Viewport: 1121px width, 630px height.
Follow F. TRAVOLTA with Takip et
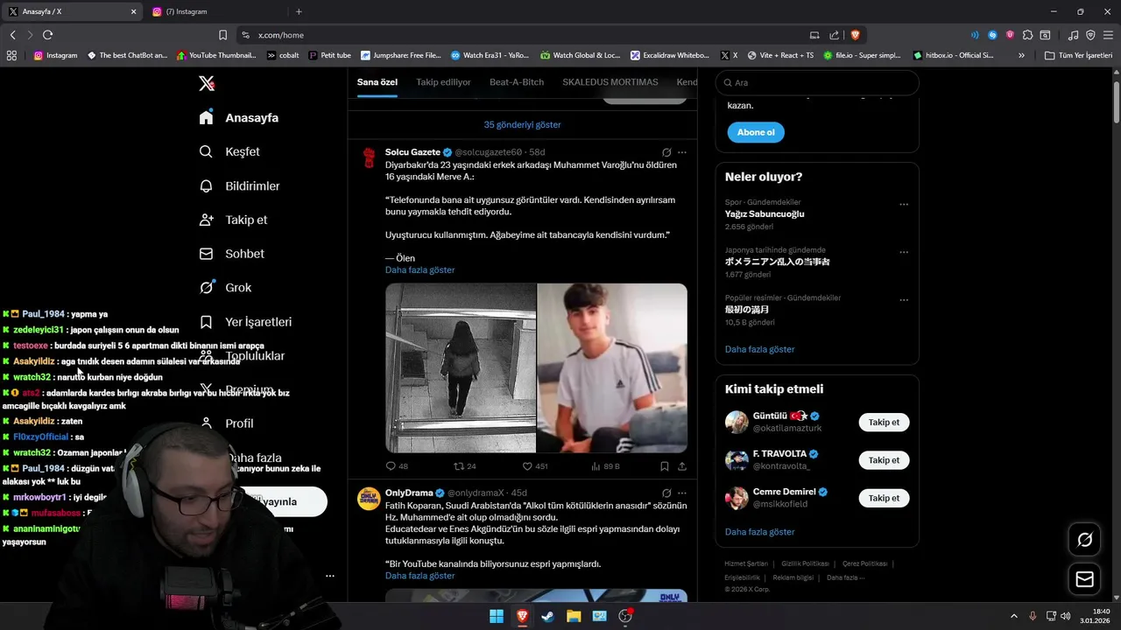click(x=884, y=460)
